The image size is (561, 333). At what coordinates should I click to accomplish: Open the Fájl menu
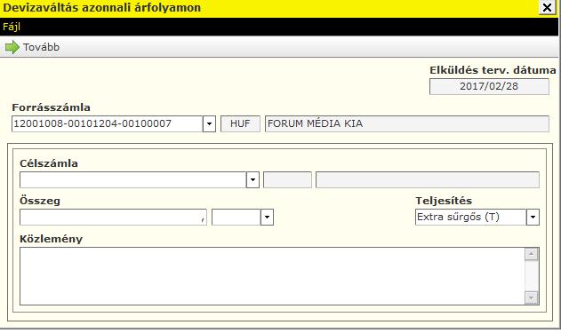click(12, 27)
